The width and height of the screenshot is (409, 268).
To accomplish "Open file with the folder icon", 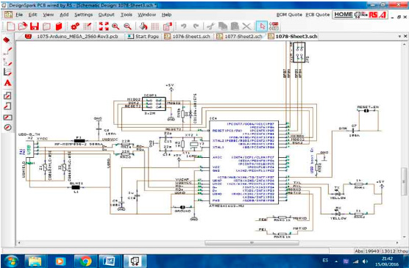I will (x=22, y=26).
